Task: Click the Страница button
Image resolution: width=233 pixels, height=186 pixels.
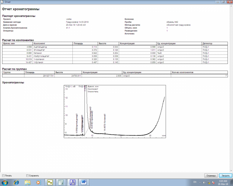Action: point(210,175)
